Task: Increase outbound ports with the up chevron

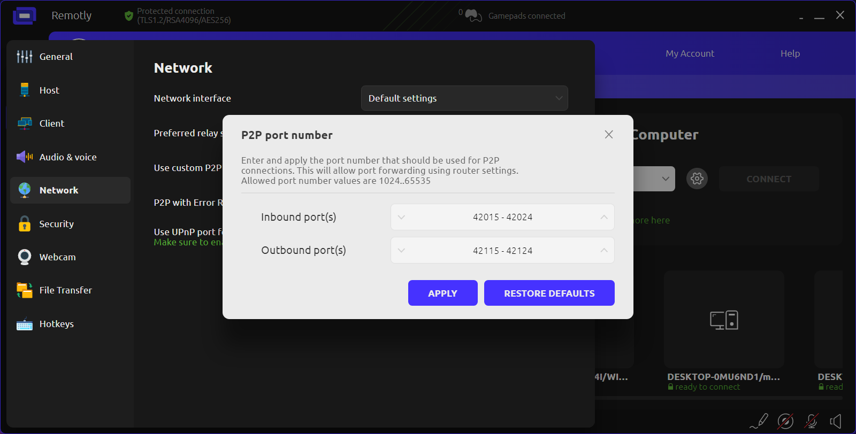Action: [603, 250]
